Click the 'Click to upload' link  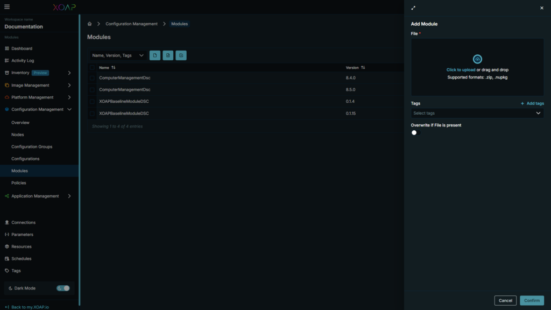[x=461, y=70]
